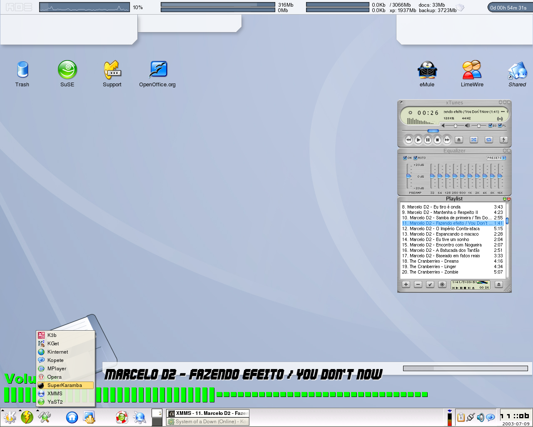Click the eject button in xTunes player
The height and width of the screenshot is (427, 533).
point(458,140)
